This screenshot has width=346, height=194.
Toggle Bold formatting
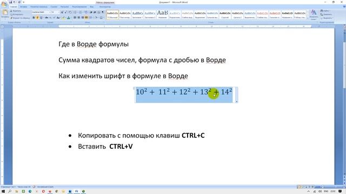click(34, 18)
